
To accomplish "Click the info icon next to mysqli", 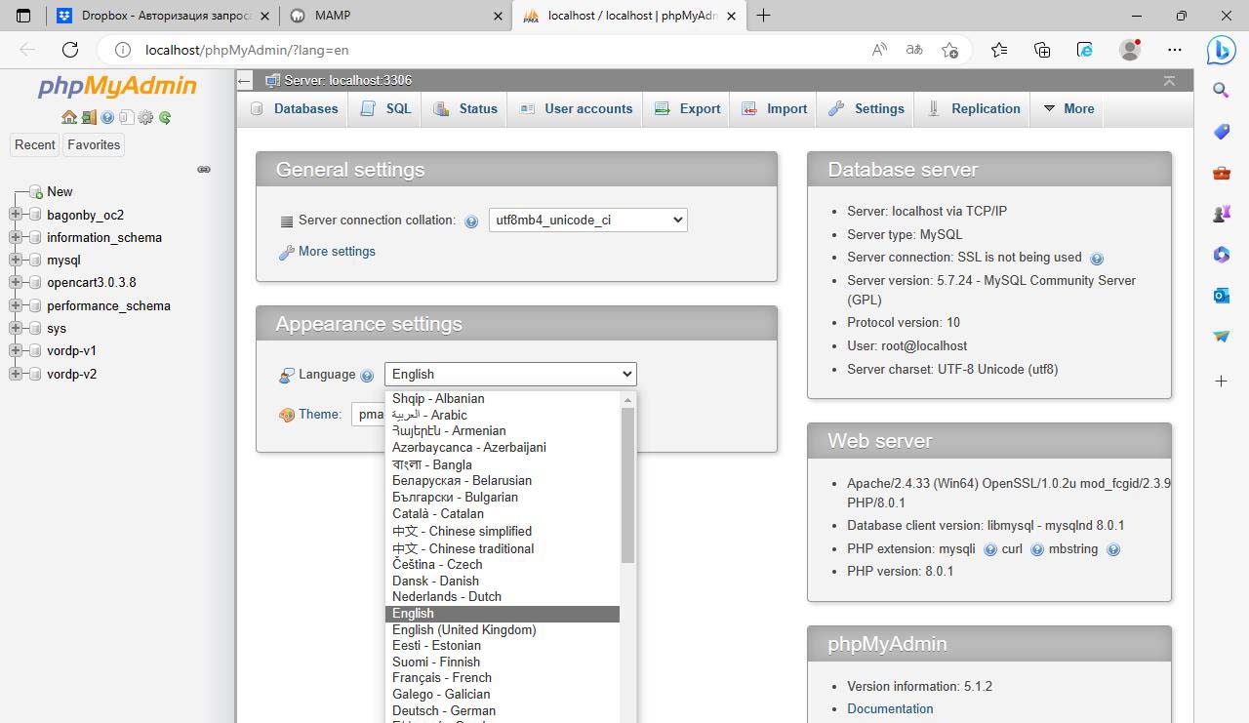I will (989, 549).
